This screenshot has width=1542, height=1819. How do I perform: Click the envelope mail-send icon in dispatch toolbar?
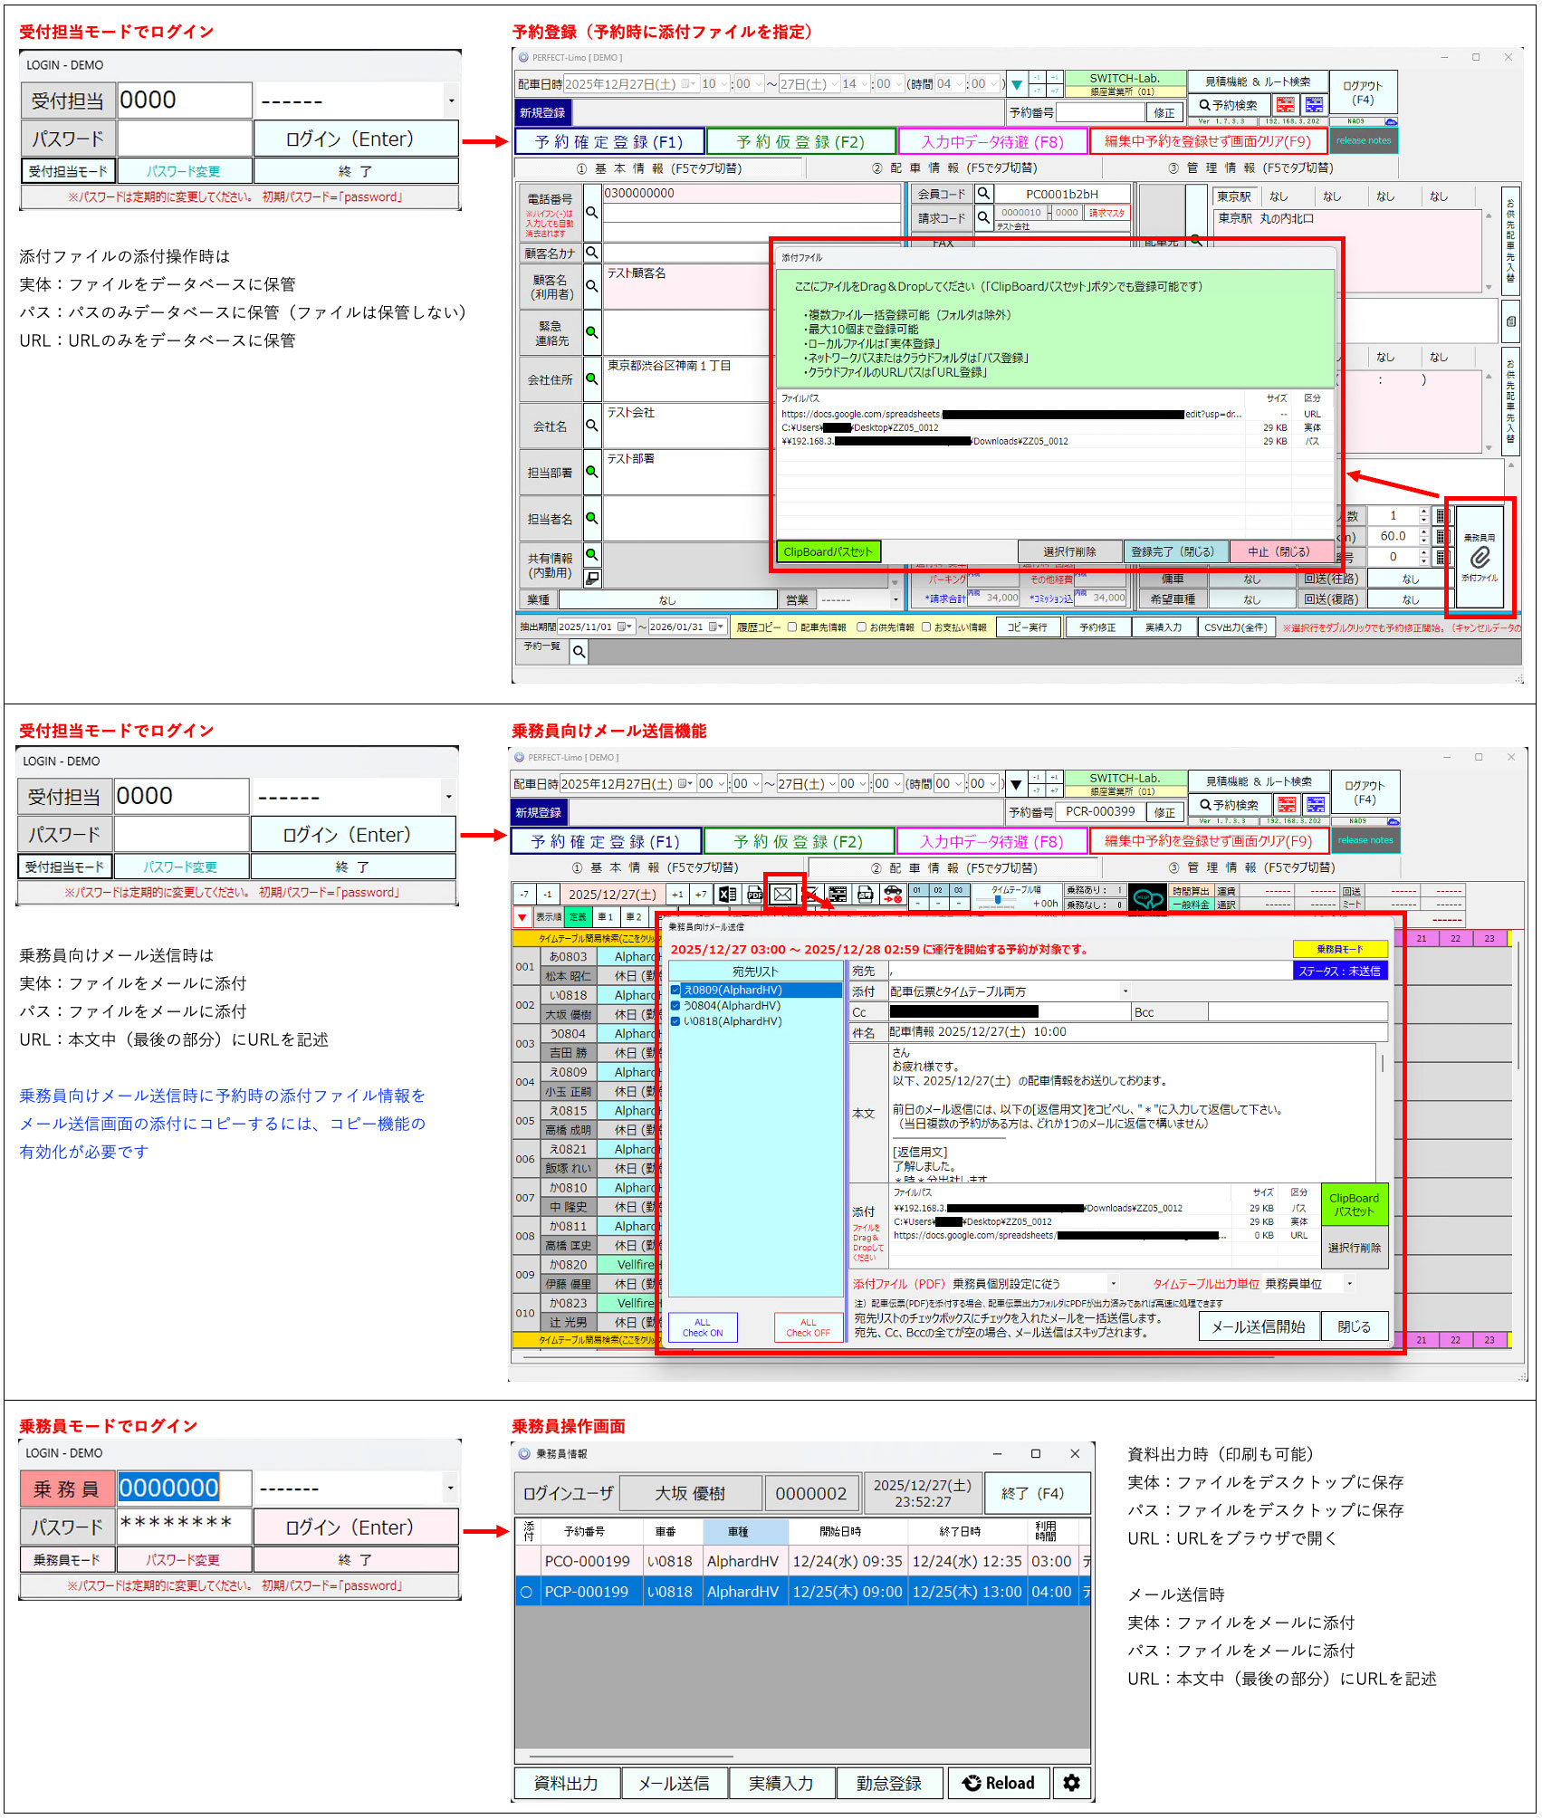click(782, 895)
